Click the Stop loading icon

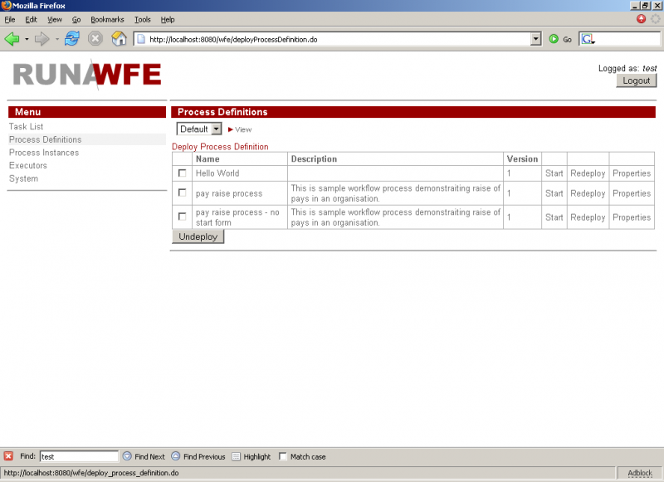tap(95, 38)
